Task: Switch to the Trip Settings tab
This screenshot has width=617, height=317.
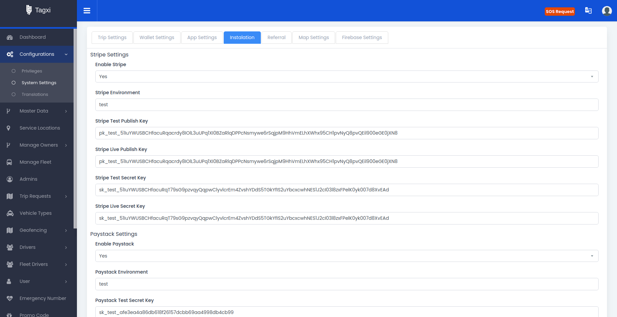Action: coord(112,37)
